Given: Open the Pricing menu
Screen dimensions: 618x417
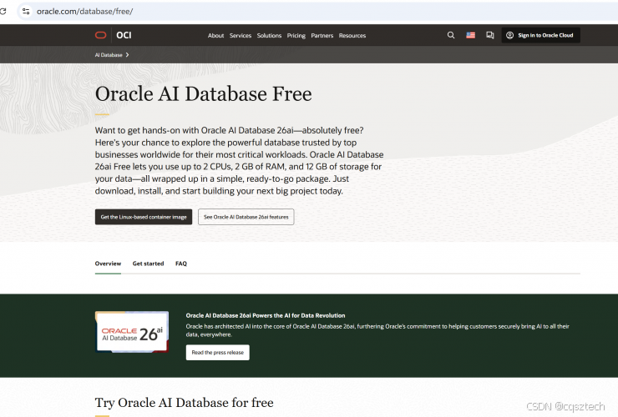Looking at the screenshot, I should 296,35.
